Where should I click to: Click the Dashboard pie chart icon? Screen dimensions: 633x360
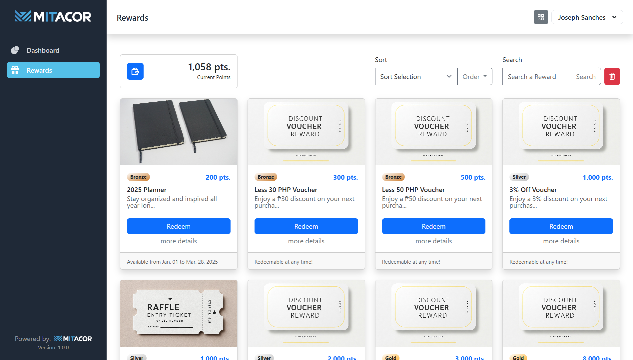[15, 50]
